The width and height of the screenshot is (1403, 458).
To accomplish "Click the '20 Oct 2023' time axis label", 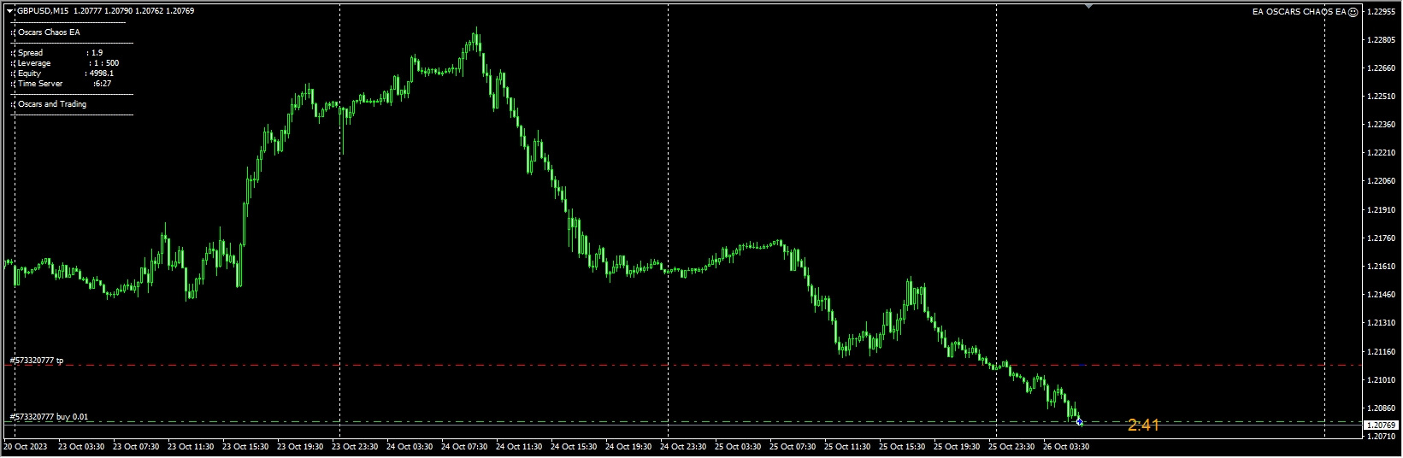I will click(x=24, y=446).
